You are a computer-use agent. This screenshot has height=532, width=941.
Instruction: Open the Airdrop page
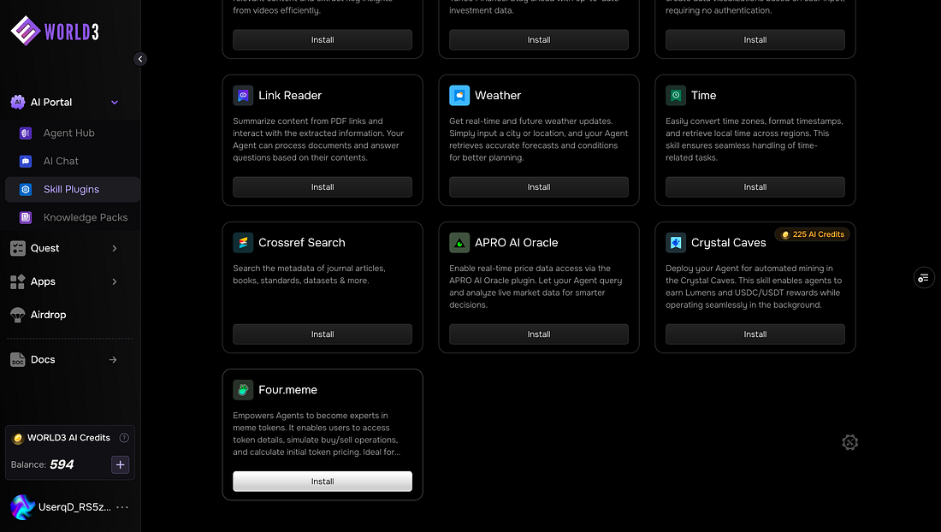(48, 315)
